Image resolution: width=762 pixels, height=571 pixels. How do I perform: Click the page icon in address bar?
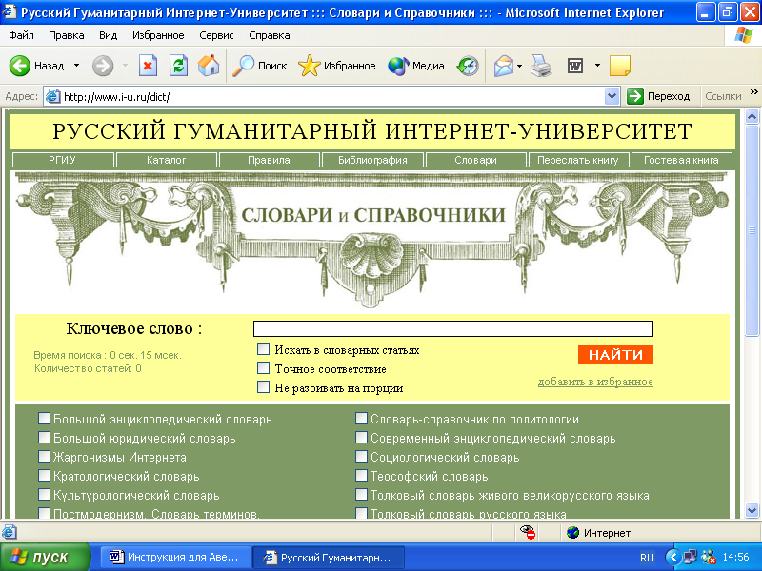(x=52, y=97)
